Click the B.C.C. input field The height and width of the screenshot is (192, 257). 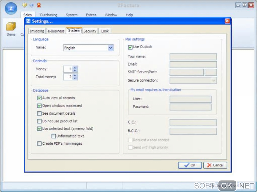point(193,131)
